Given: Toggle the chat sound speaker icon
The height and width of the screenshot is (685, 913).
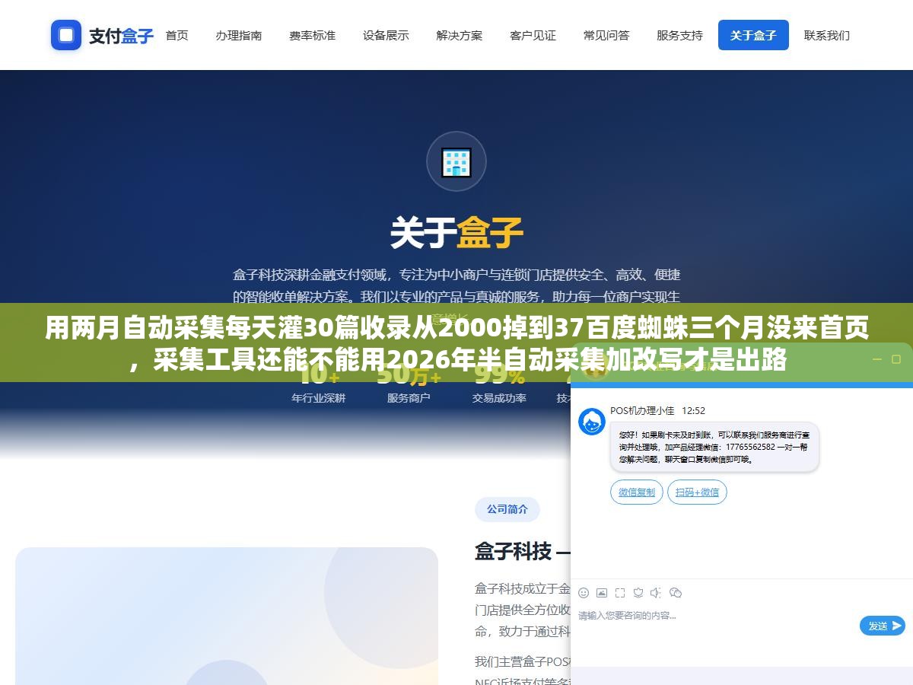Looking at the screenshot, I should 657,593.
